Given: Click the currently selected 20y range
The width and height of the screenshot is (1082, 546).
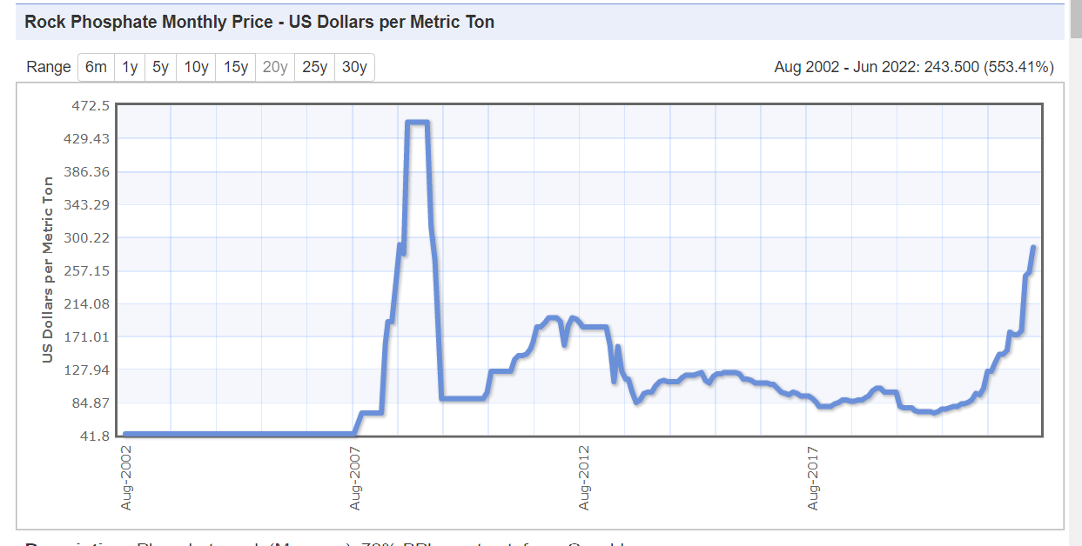Looking at the screenshot, I should tap(275, 67).
